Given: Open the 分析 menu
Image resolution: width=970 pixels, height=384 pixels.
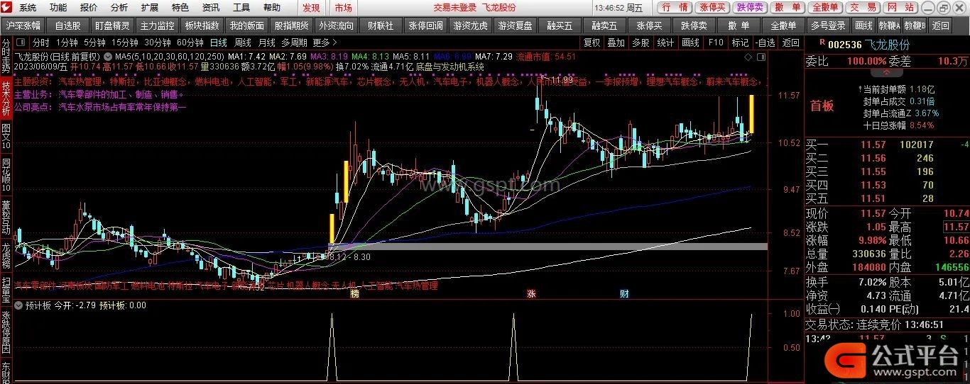Looking at the screenshot, I should tap(119, 8).
